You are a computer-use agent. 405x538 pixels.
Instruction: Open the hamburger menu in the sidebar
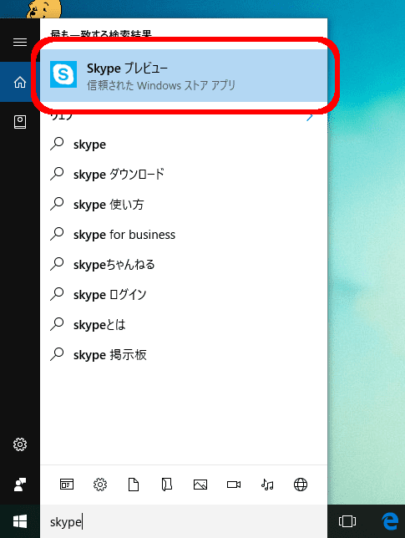point(20,43)
